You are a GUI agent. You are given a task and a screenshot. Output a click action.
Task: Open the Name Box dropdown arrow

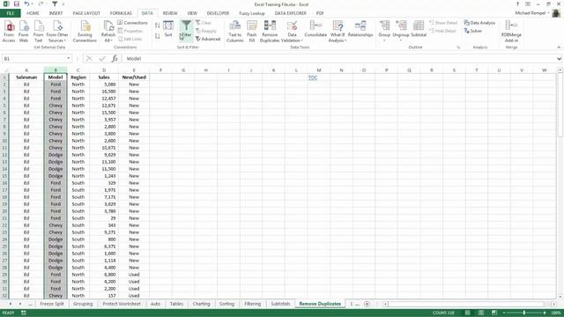point(69,59)
